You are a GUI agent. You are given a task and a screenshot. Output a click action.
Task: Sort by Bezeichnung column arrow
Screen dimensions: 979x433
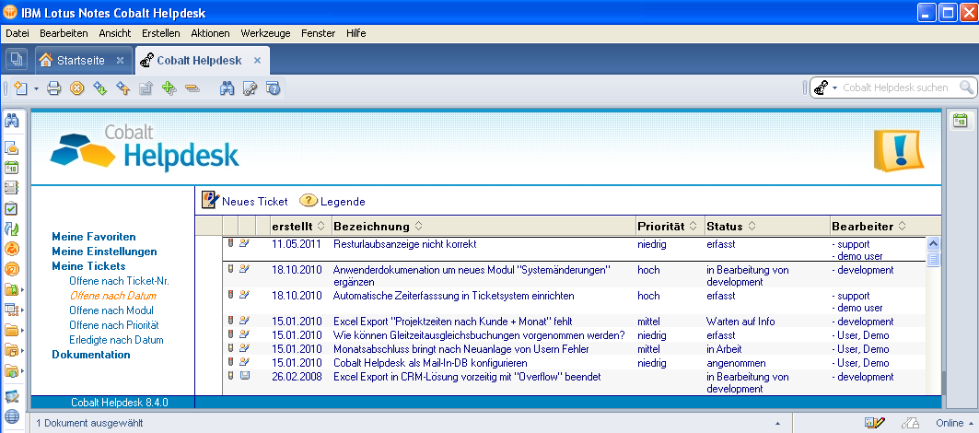[x=418, y=227]
